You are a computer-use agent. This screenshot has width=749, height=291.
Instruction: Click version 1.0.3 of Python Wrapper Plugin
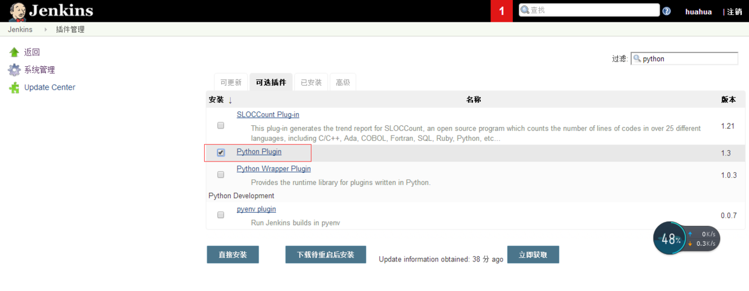click(x=728, y=175)
